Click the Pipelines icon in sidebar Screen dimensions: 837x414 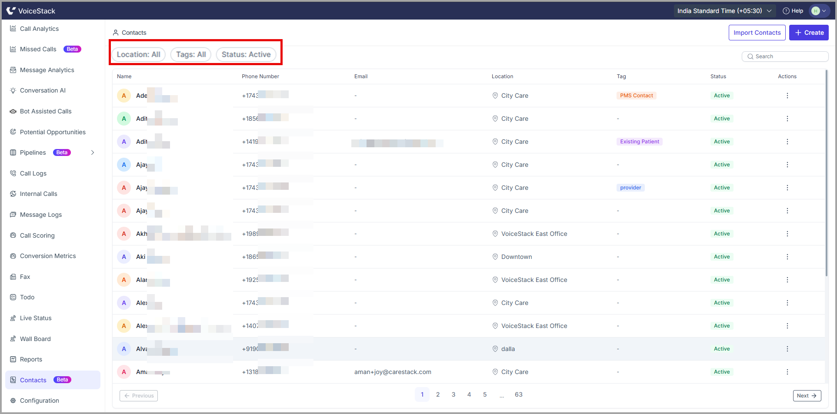13,152
